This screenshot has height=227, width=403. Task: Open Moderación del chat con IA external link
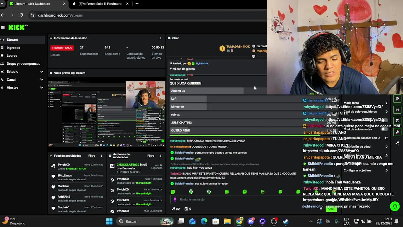tap(386, 138)
